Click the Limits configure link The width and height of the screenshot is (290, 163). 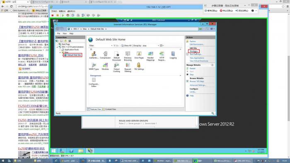(x=193, y=92)
